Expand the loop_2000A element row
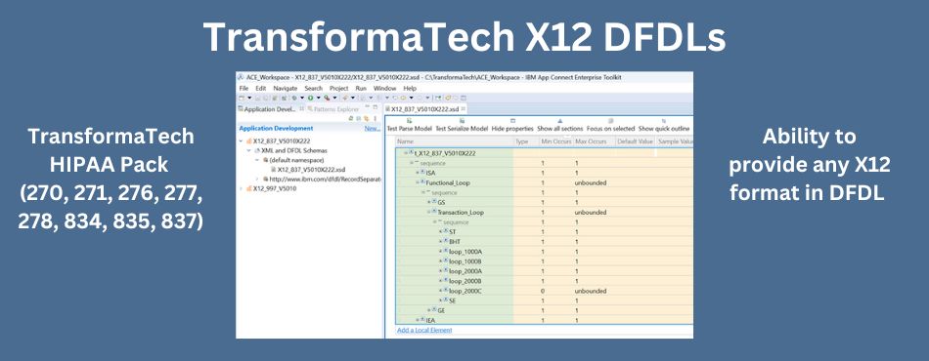 (441, 271)
